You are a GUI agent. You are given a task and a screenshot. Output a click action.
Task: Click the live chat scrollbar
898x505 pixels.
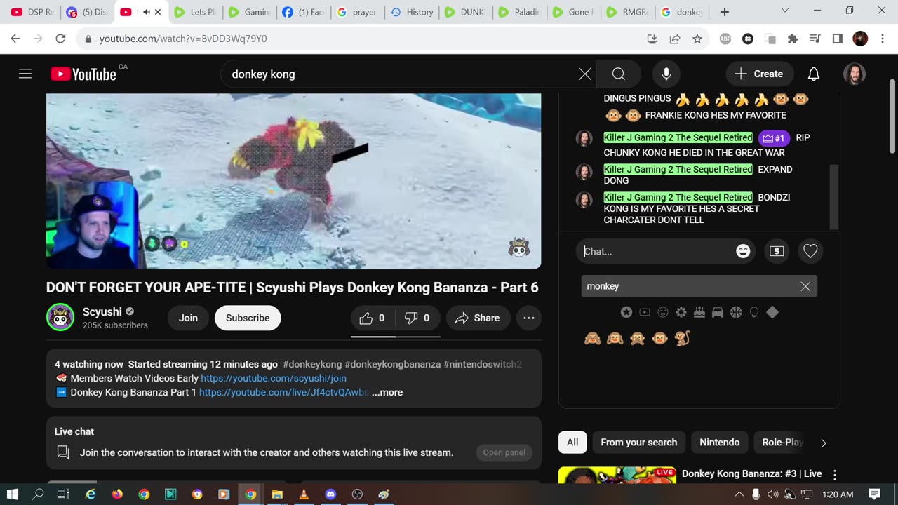833,196
